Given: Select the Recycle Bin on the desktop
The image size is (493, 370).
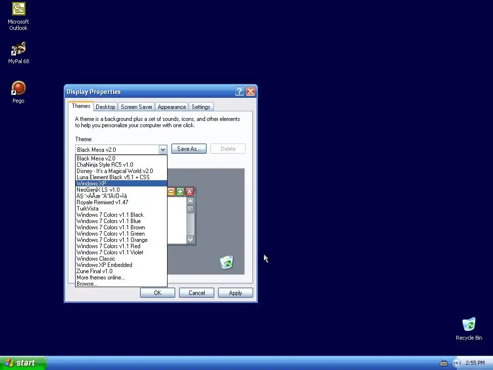Looking at the screenshot, I should point(469,329).
